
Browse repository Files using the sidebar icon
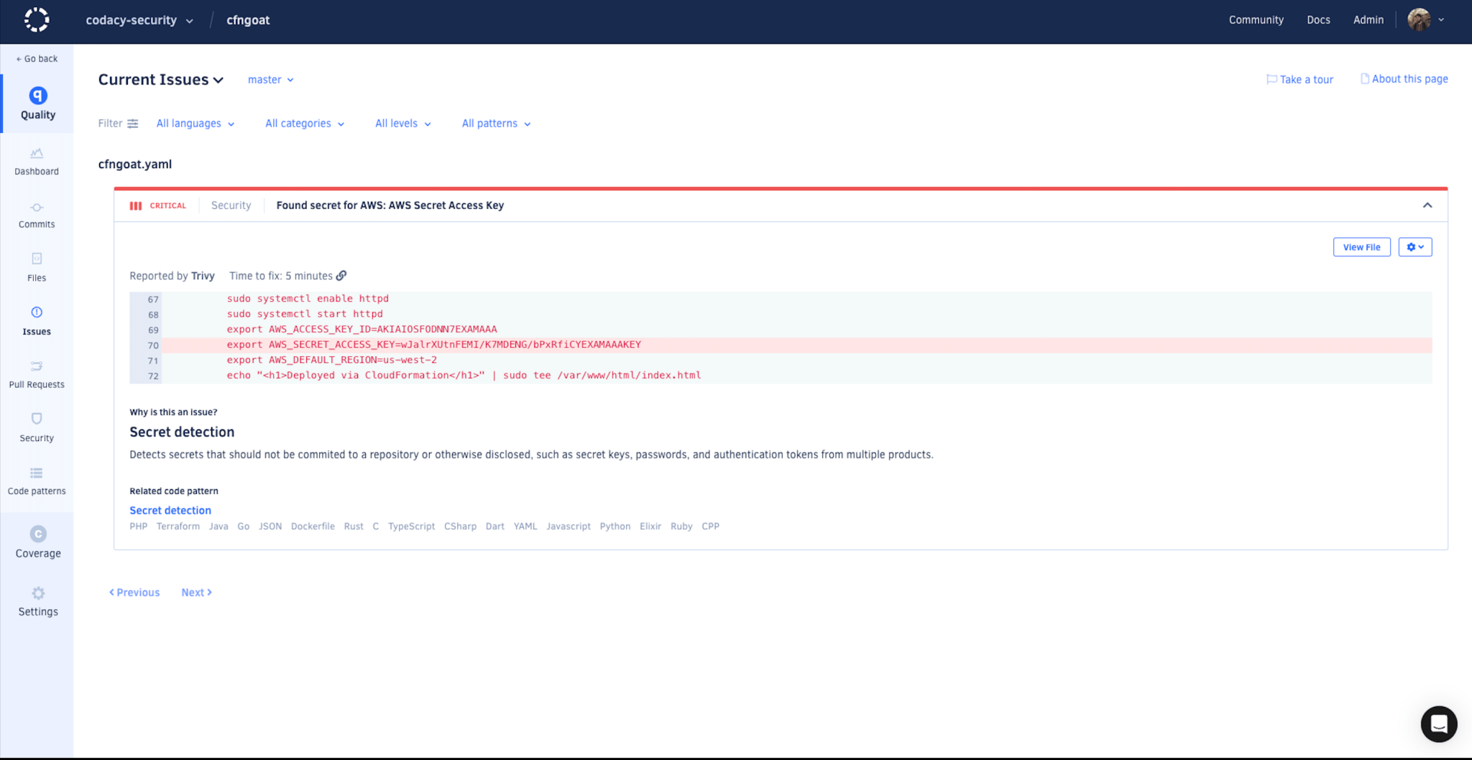pos(36,267)
